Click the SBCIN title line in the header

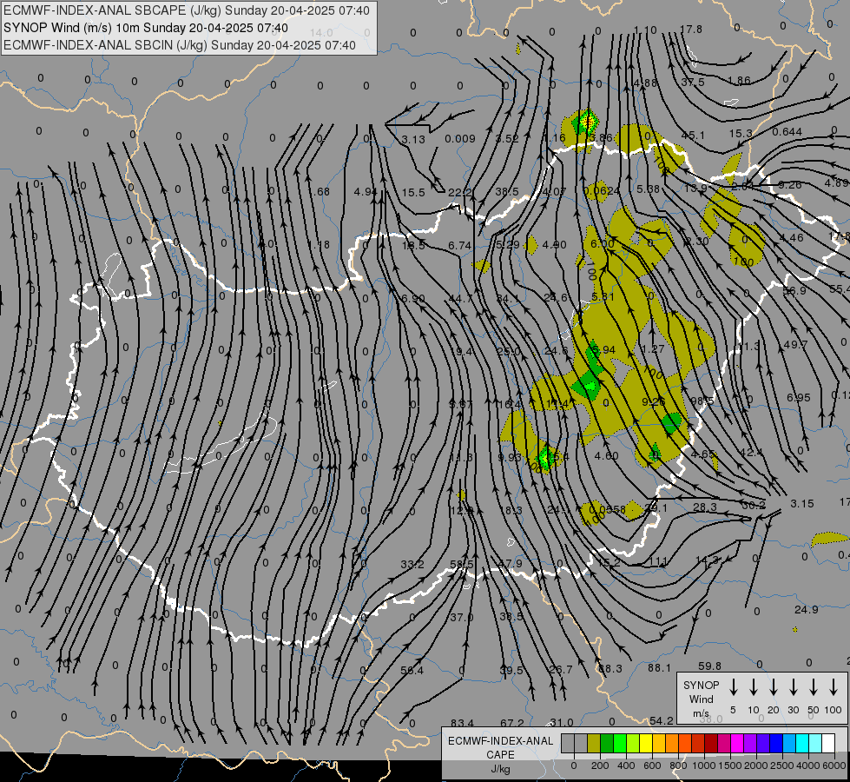[x=180, y=45]
